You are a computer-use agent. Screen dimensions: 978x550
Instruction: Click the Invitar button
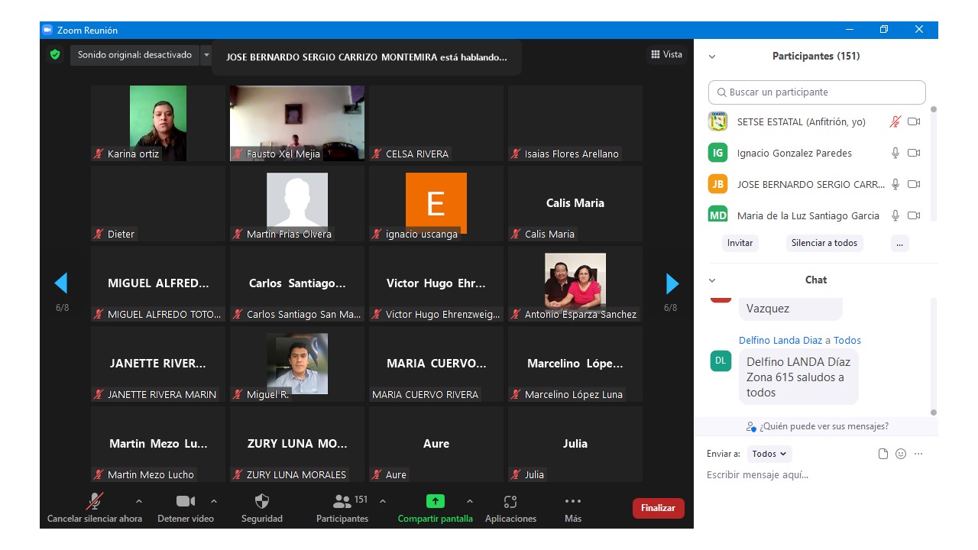740,243
